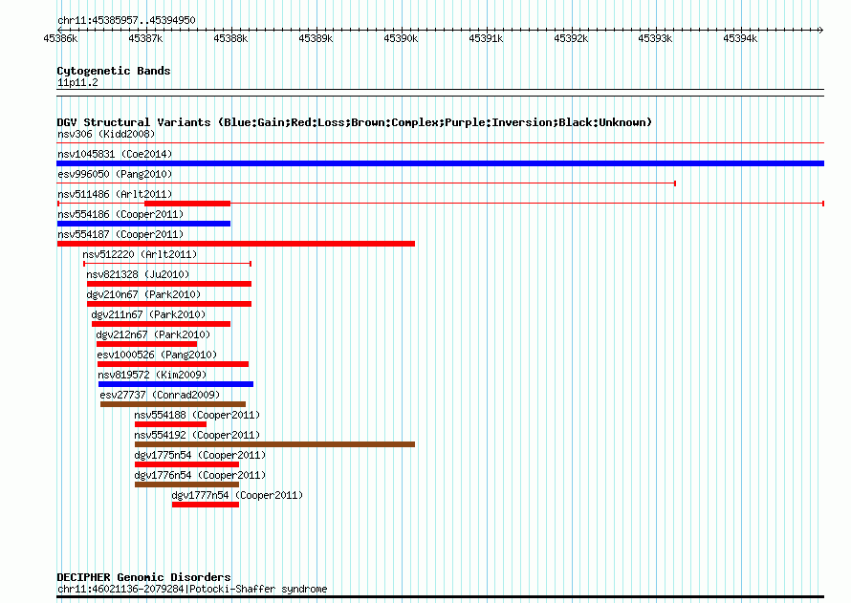This screenshot has width=851, height=603.
Task: Click the nsv821328 (Ju2010) red loss bar
Action: point(169,284)
